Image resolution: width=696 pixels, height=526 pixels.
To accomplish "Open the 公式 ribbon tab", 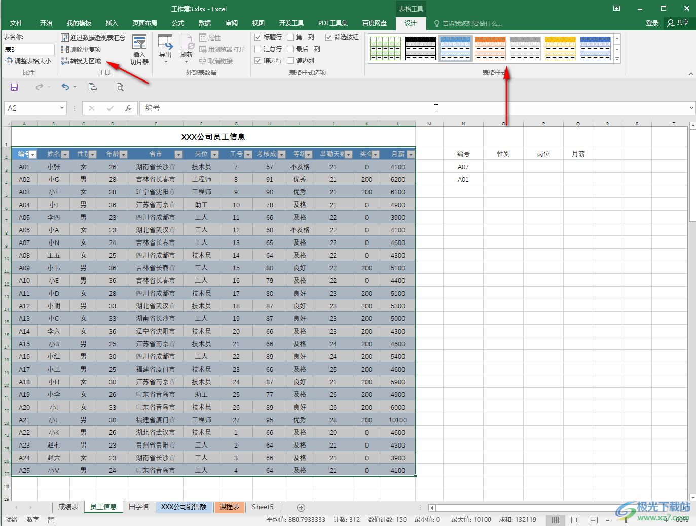I will 178,23.
